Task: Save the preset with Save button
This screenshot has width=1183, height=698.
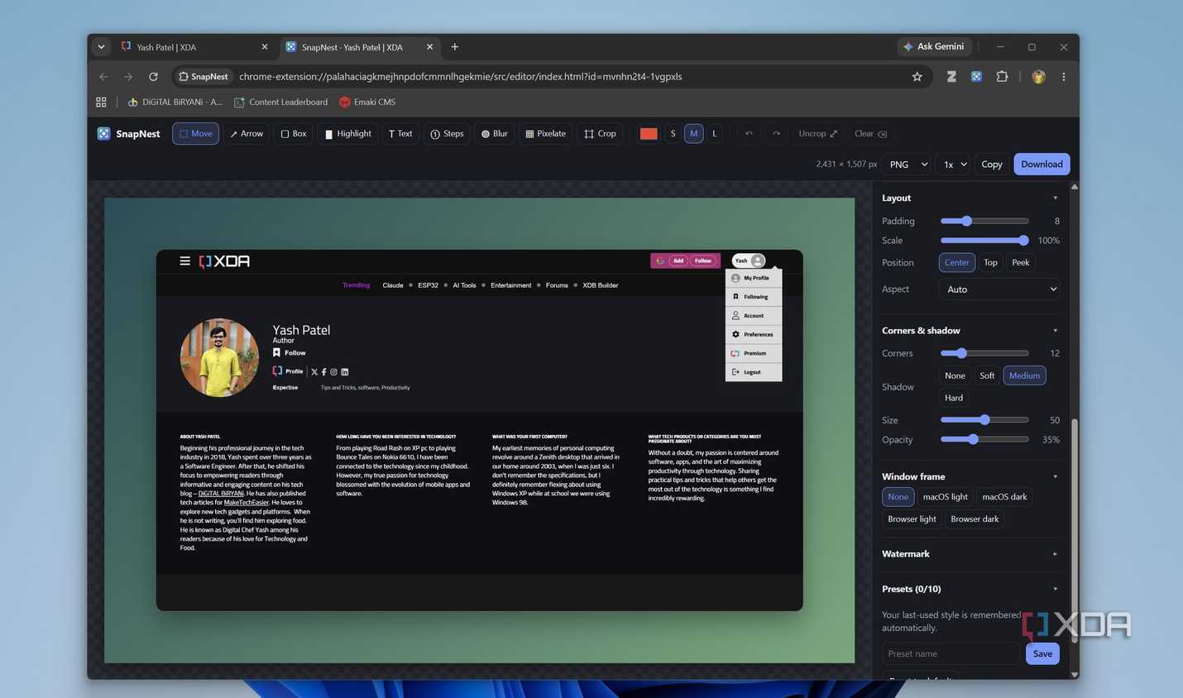Action: tap(1042, 653)
